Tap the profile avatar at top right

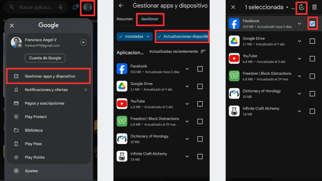coord(88,8)
